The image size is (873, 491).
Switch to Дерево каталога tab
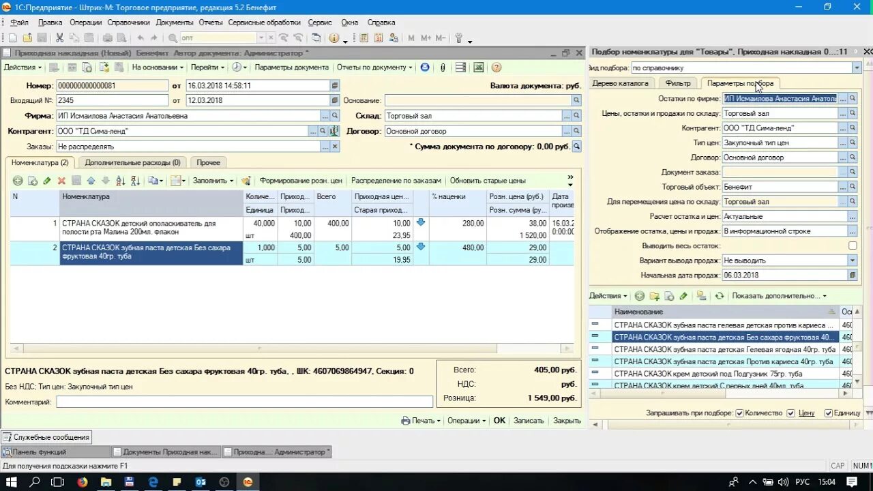click(x=621, y=83)
